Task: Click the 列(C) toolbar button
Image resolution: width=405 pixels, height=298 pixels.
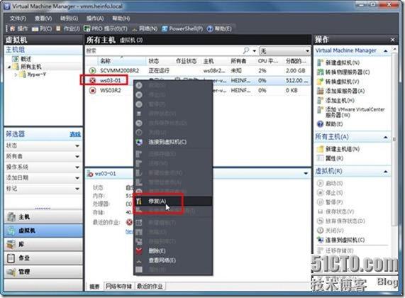Action: click(x=42, y=28)
